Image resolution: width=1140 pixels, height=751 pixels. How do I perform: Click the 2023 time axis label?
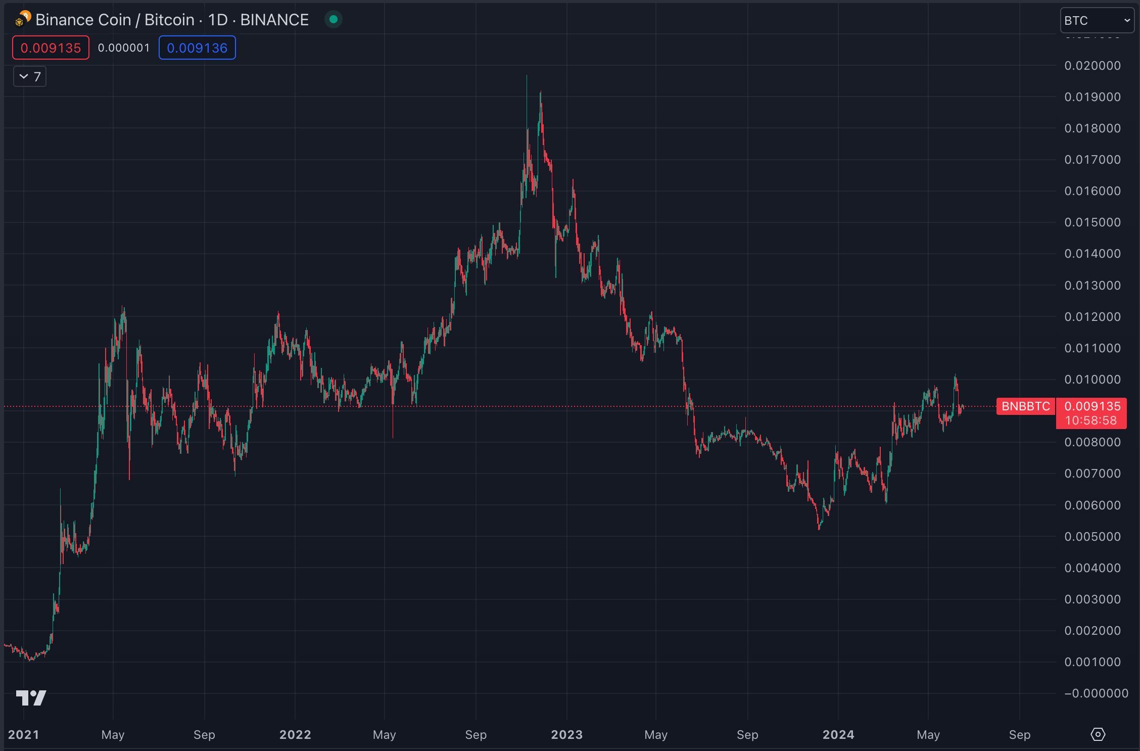[x=567, y=735]
